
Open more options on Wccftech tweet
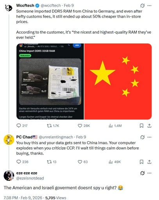(149, 5)
